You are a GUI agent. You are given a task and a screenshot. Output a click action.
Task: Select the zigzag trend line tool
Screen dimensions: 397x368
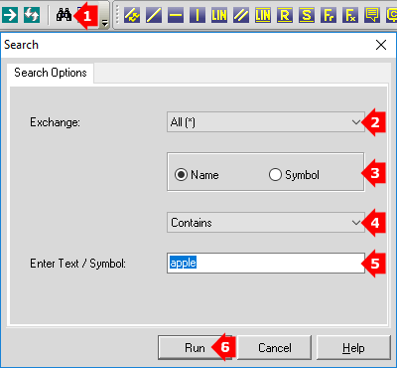tap(132, 15)
